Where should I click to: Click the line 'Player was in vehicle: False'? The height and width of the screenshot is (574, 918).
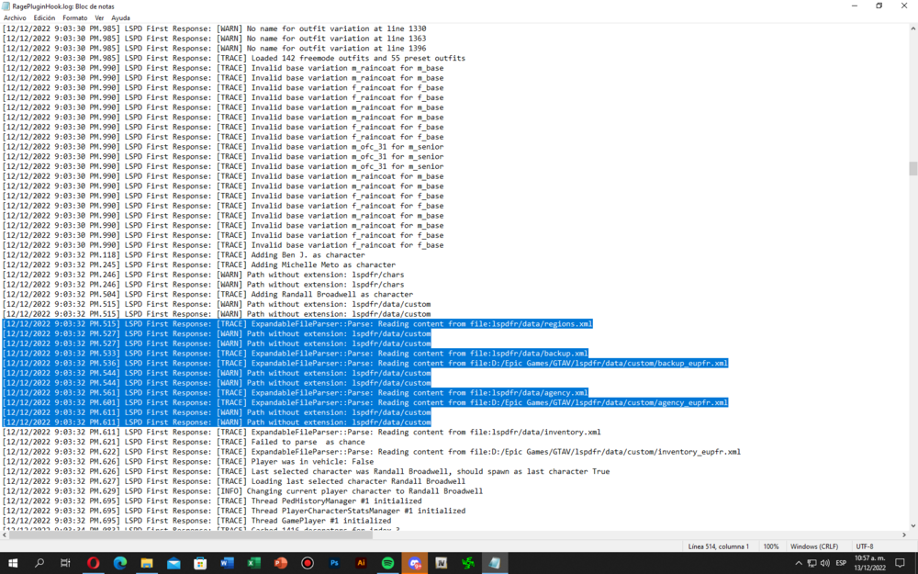coord(188,462)
